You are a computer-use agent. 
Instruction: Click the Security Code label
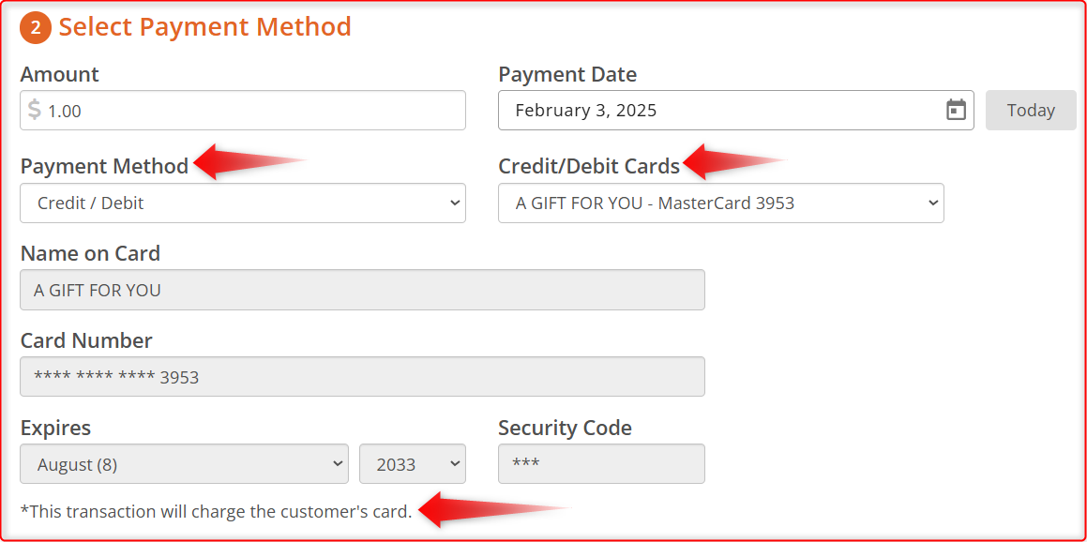pyautogui.click(x=565, y=429)
